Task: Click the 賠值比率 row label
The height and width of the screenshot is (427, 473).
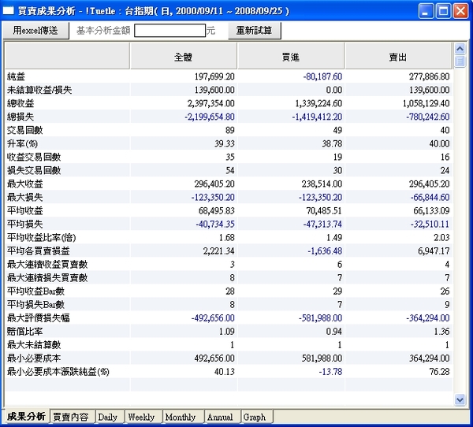Action: click(x=25, y=332)
